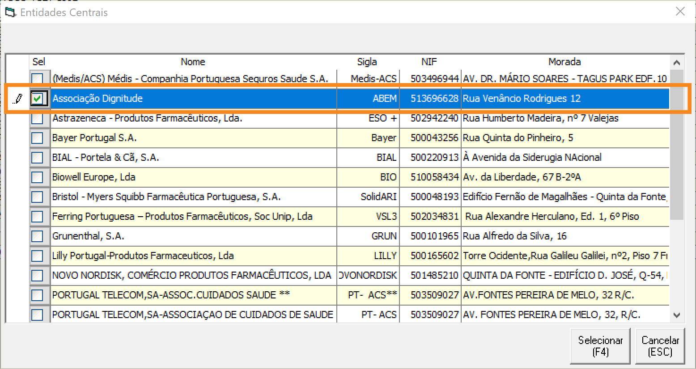Enable the Grunenthal, S.A. checkbox

click(x=38, y=236)
